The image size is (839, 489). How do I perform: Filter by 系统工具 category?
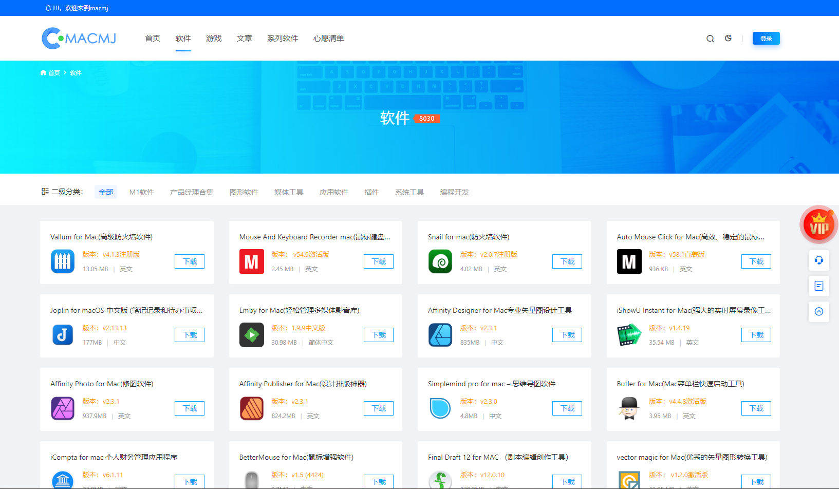409,192
